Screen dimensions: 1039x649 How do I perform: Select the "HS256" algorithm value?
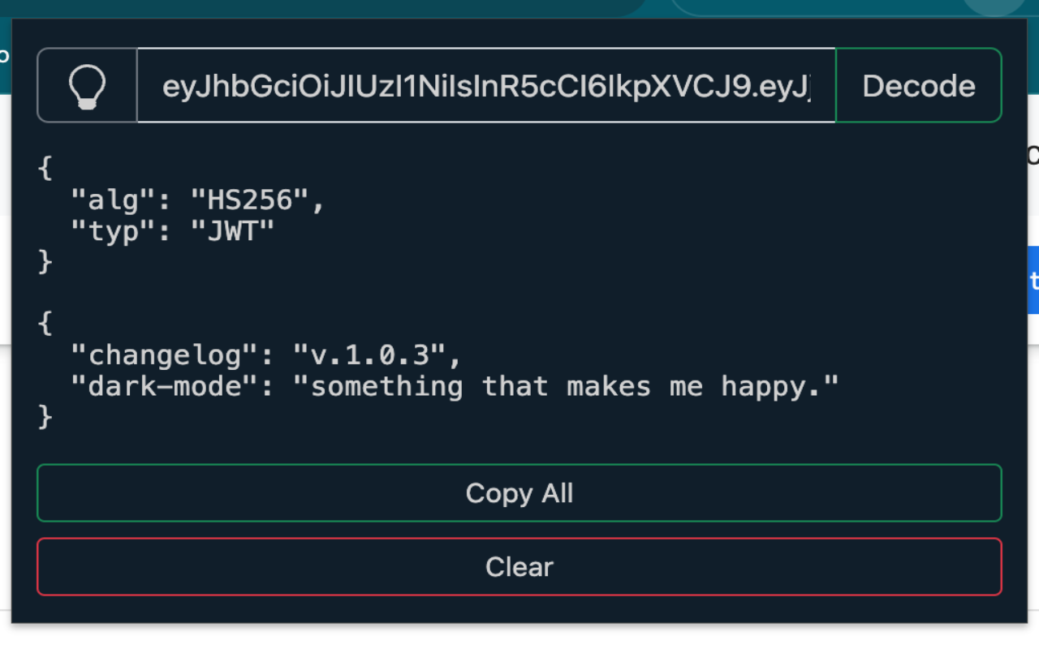pos(249,200)
